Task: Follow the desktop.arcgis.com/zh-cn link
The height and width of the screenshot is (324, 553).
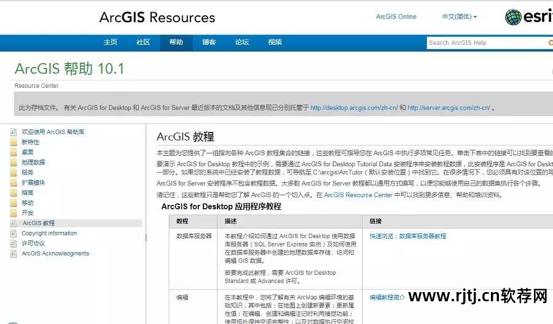Action: pos(354,108)
